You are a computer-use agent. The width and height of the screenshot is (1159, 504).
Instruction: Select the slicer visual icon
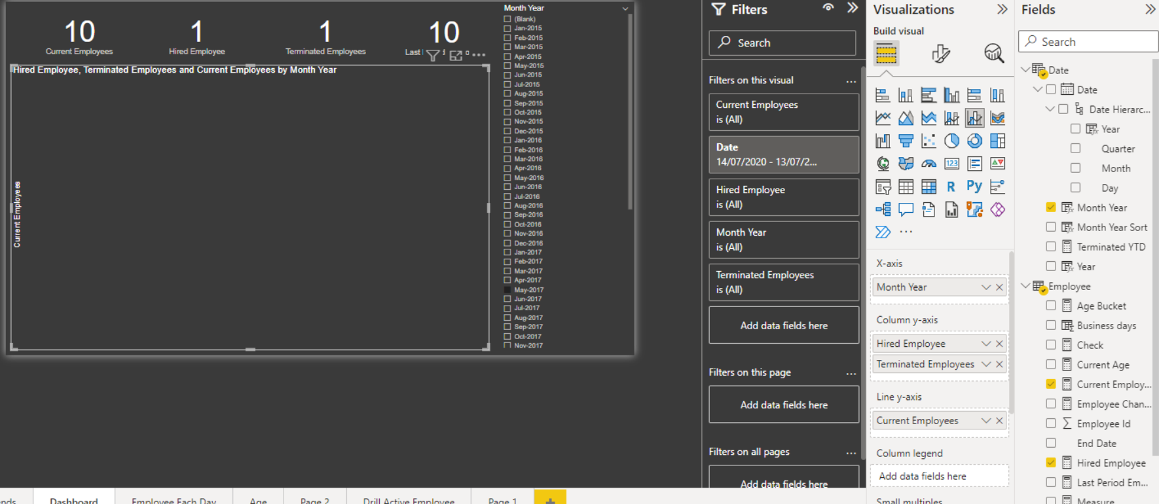883,187
